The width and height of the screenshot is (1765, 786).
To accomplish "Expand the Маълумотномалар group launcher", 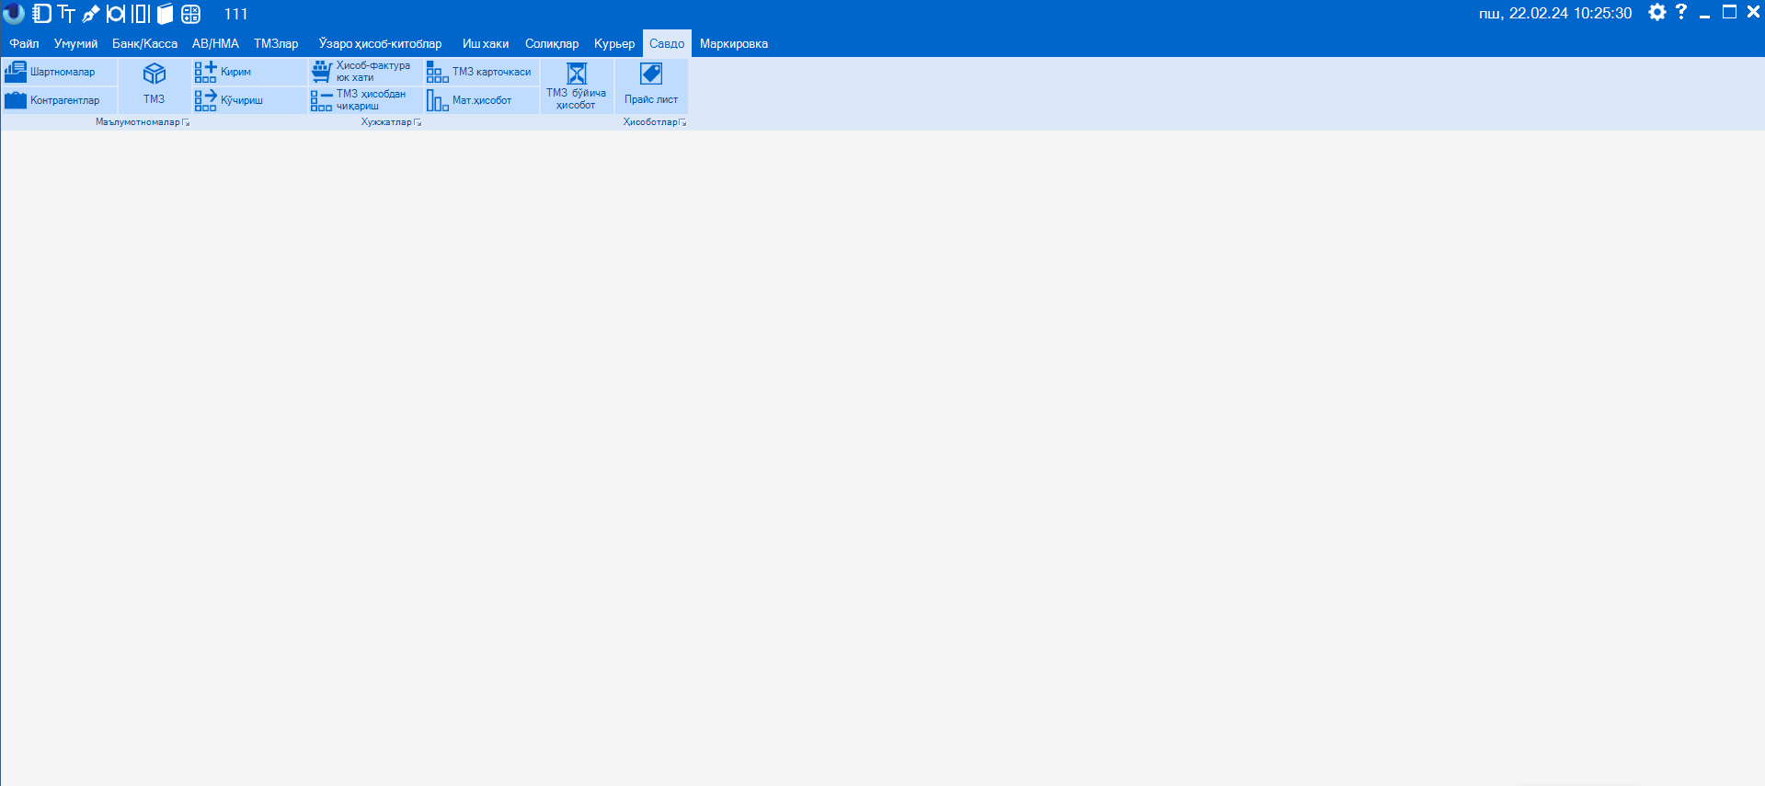I will (186, 122).
